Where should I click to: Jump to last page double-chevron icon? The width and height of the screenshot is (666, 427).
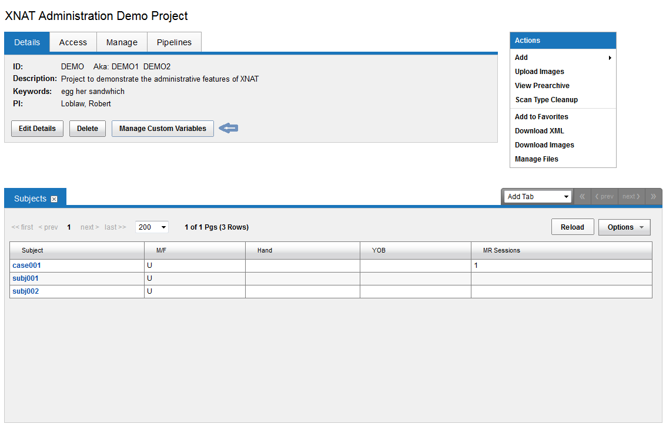tap(654, 197)
